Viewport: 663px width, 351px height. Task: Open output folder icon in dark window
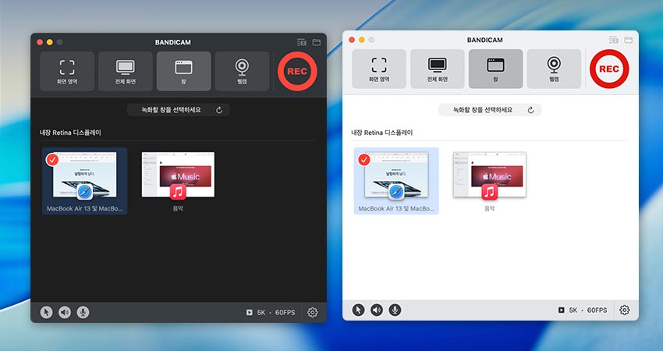(317, 42)
